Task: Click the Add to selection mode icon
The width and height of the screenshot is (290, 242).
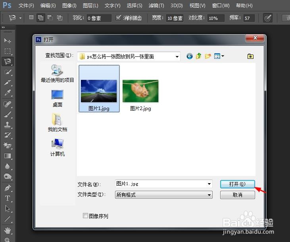Action: coord(41,18)
